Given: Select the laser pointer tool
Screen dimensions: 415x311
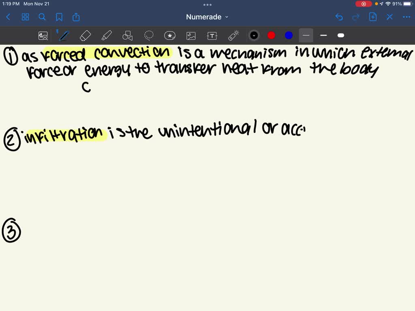Looking at the screenshot, I should [233, 35].
